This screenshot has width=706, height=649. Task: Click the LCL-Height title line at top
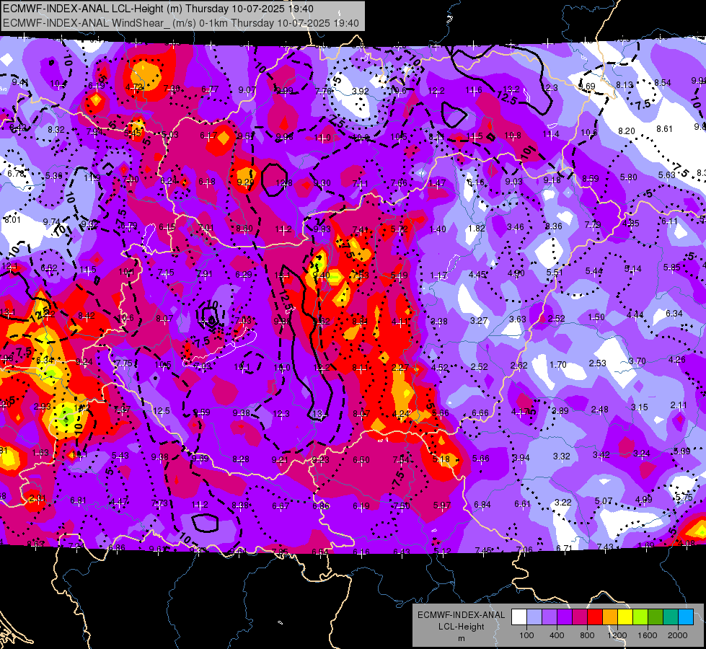coord(159,9)
